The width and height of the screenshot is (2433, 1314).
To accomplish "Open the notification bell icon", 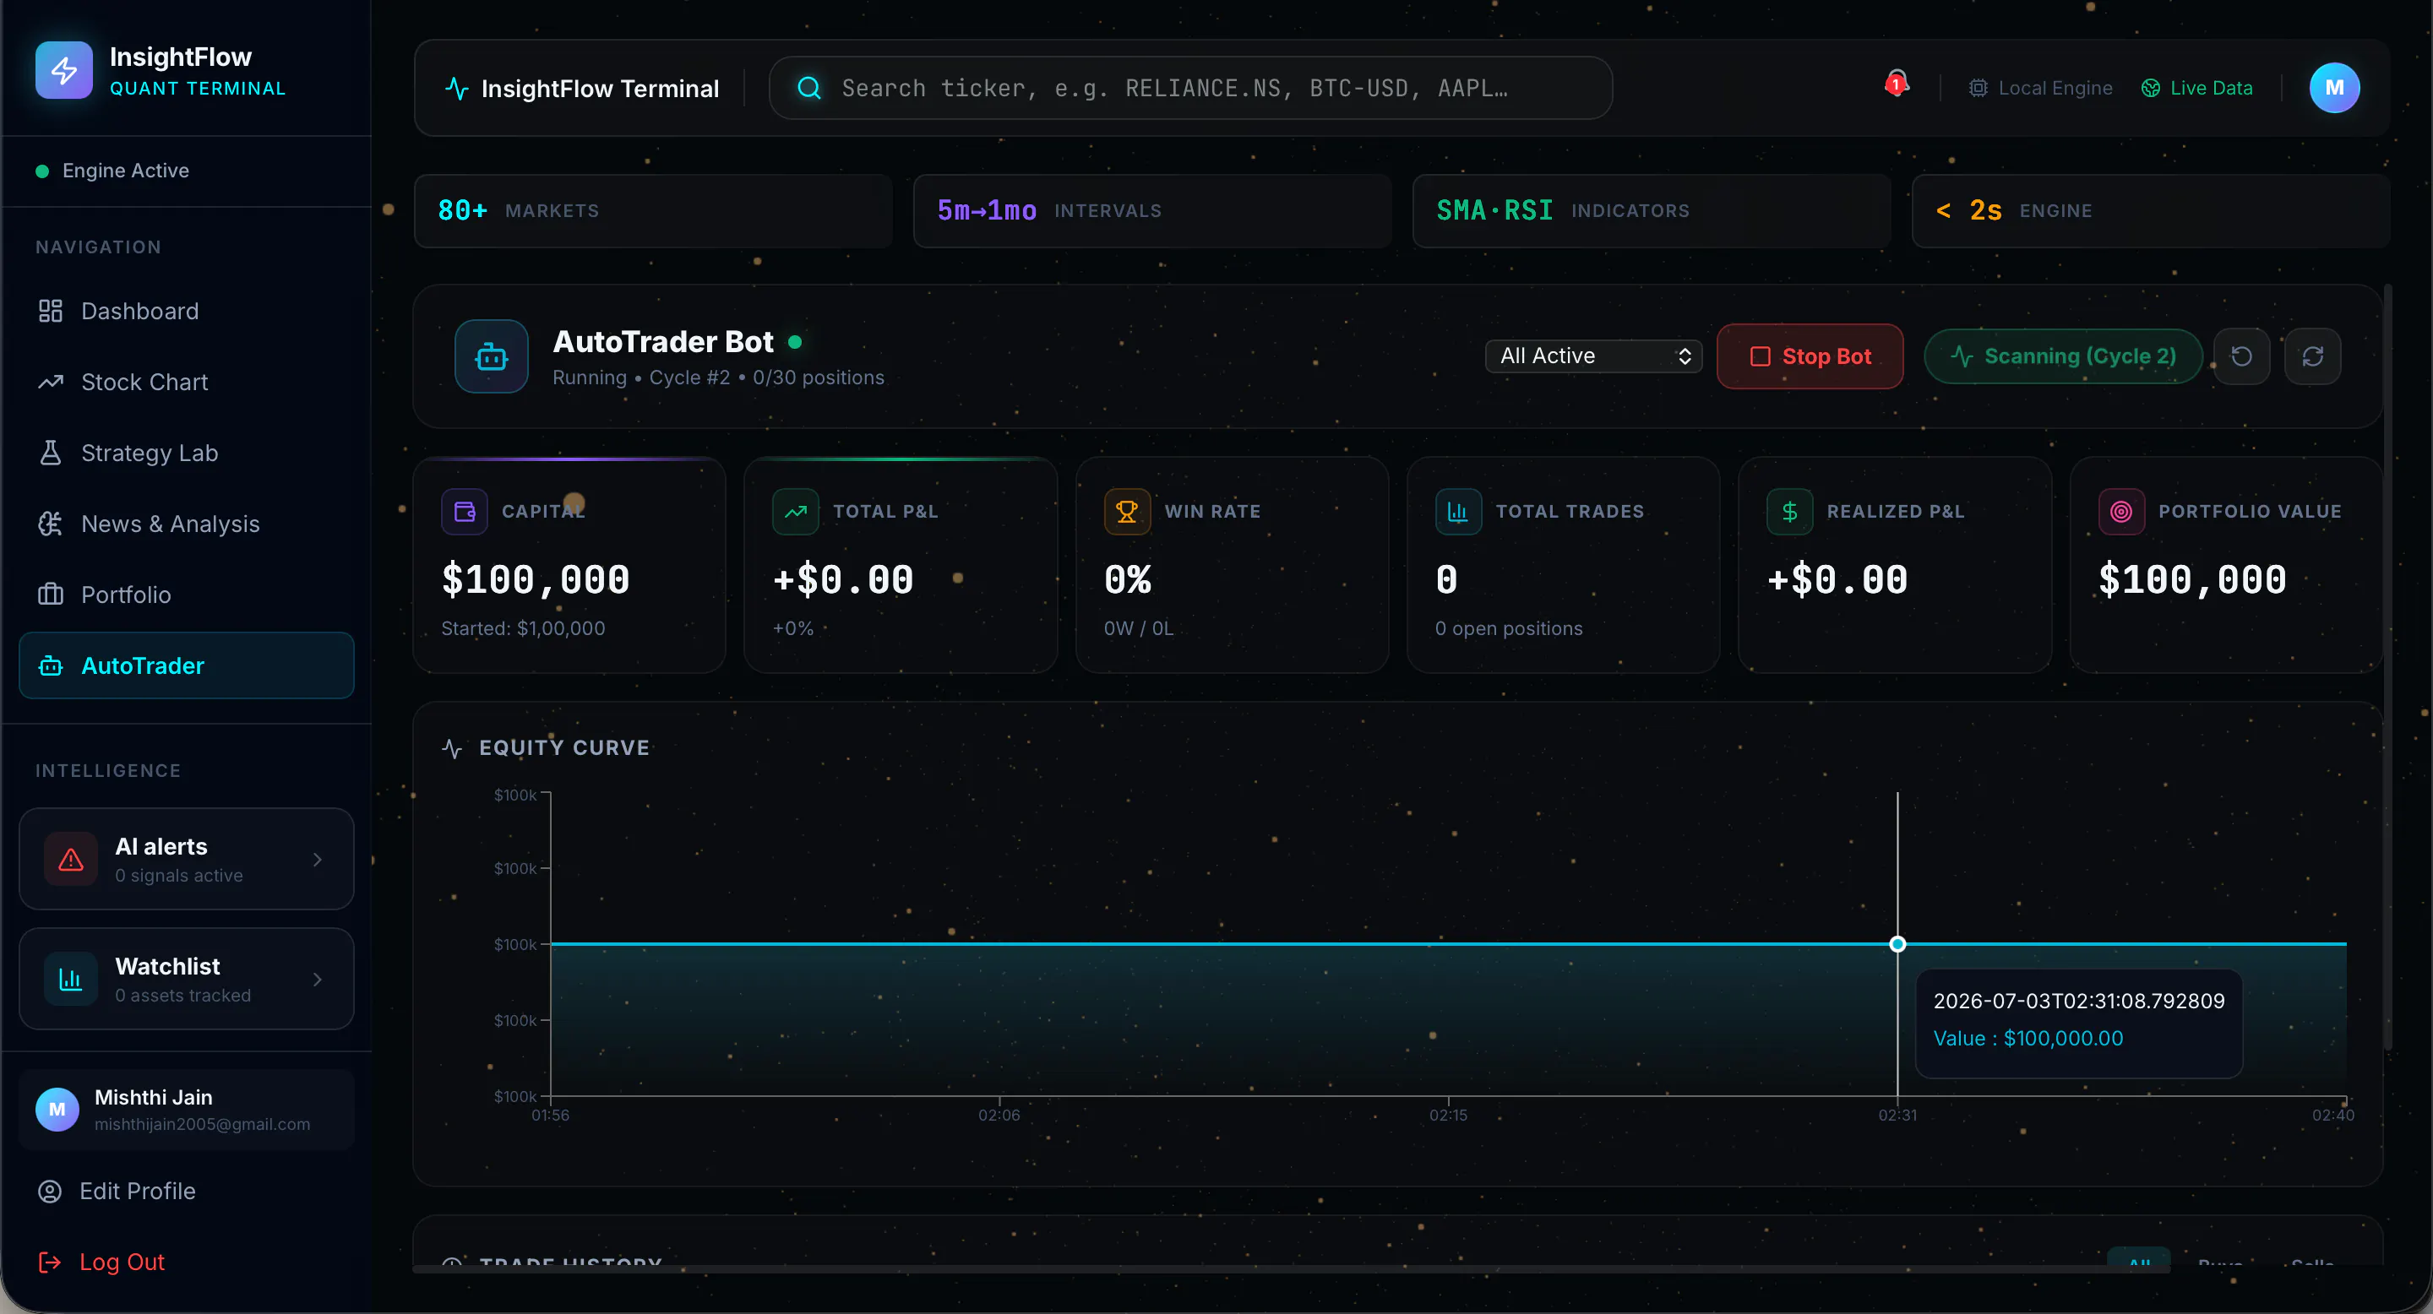I will 1897,84.
